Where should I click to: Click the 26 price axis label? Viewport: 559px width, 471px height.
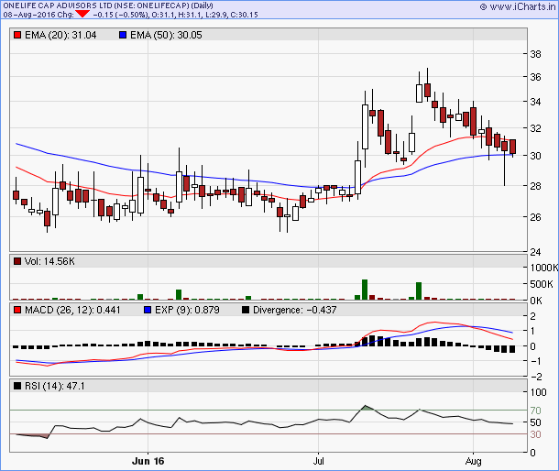535,217
